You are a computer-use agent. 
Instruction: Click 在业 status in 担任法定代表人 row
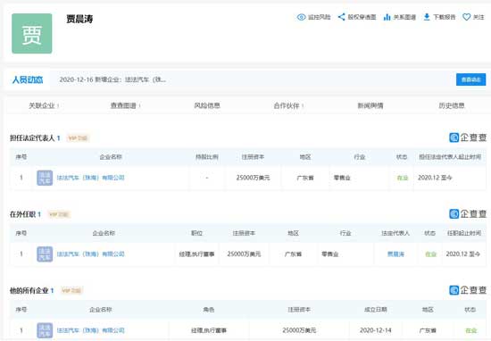click(x=403, y=178)
